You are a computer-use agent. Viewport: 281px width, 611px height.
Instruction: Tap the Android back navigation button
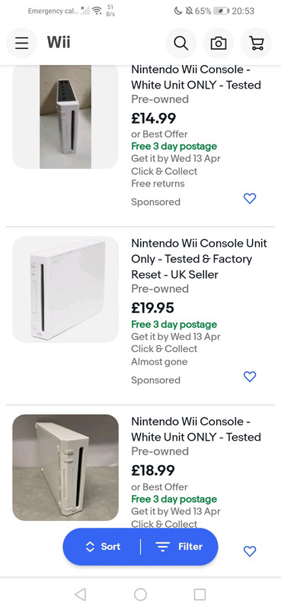tap(81, 594)
